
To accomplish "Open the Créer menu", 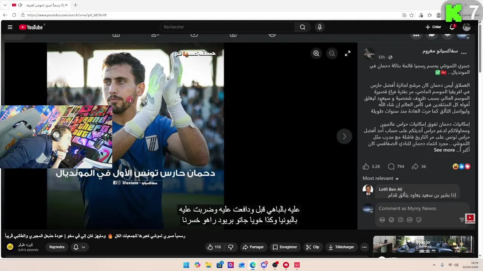I will pos(433,27).
